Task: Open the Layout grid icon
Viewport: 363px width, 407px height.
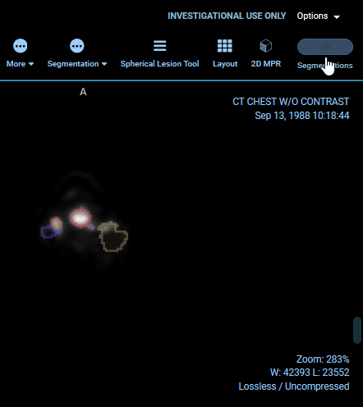Action: tap(225, 46)
